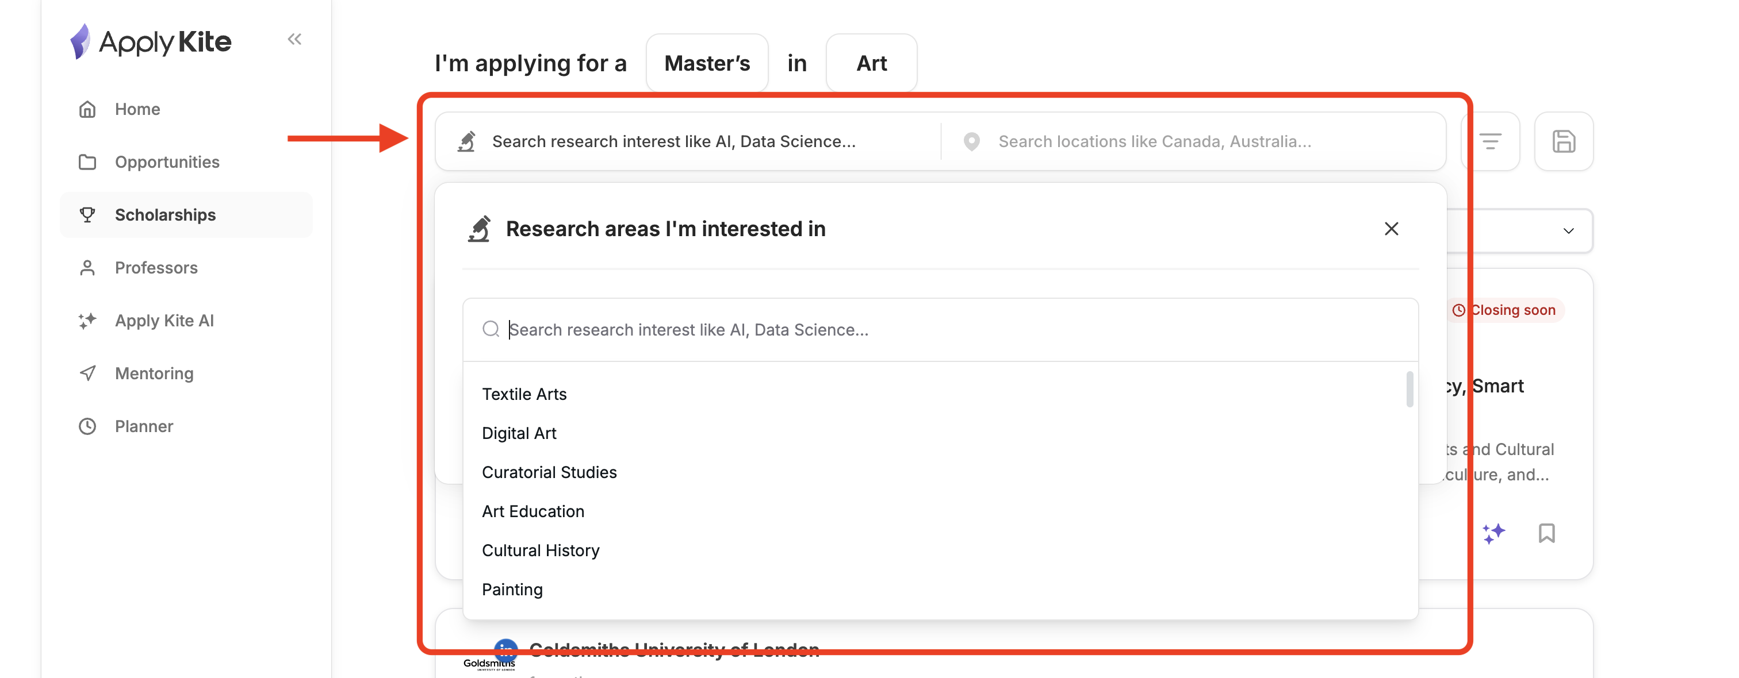Open Apply Kite AI section
1739x678 pixels.
[x=164, y=321]
